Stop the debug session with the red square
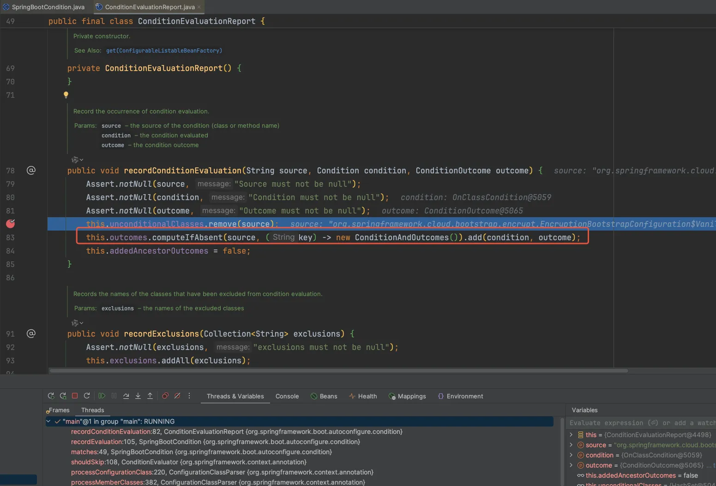Viewport: 716px width, 486px height. pyautogui.click(x=75, y=396)
